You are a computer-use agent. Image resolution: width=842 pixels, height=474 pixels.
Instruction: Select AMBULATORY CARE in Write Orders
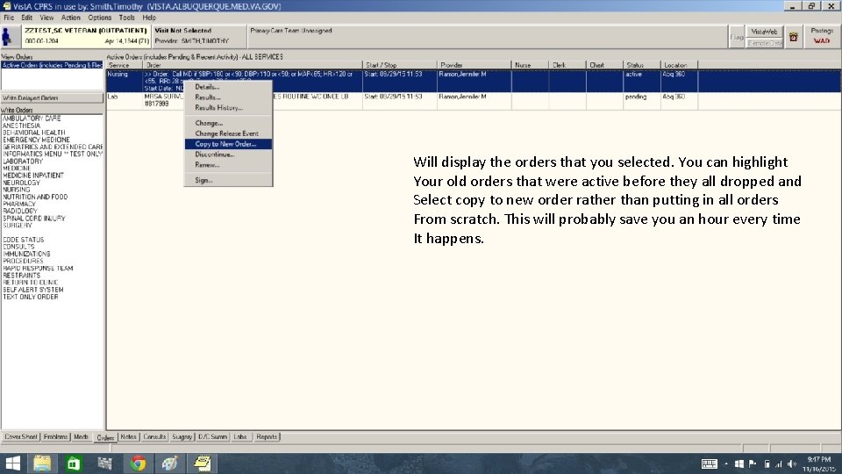tap(32, 118)
